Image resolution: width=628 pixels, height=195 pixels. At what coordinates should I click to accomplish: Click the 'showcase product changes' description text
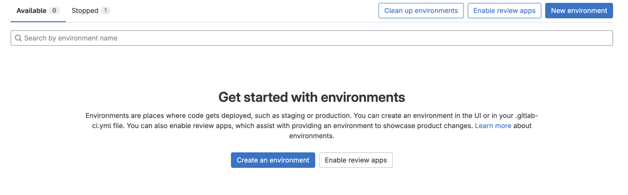(x=428, y=126)
